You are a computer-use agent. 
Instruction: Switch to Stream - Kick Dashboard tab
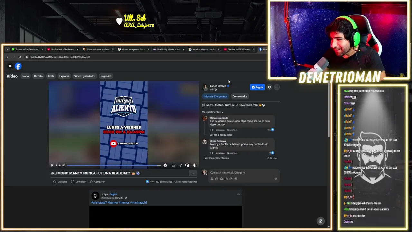[x=27, y=49]
